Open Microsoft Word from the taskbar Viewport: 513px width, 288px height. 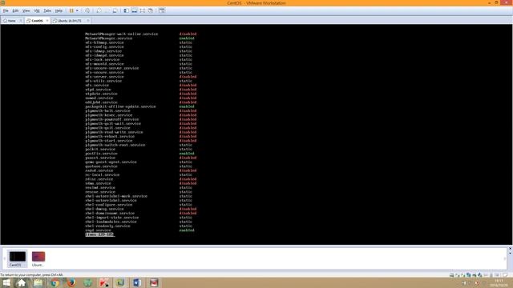[x=137, y=282]
